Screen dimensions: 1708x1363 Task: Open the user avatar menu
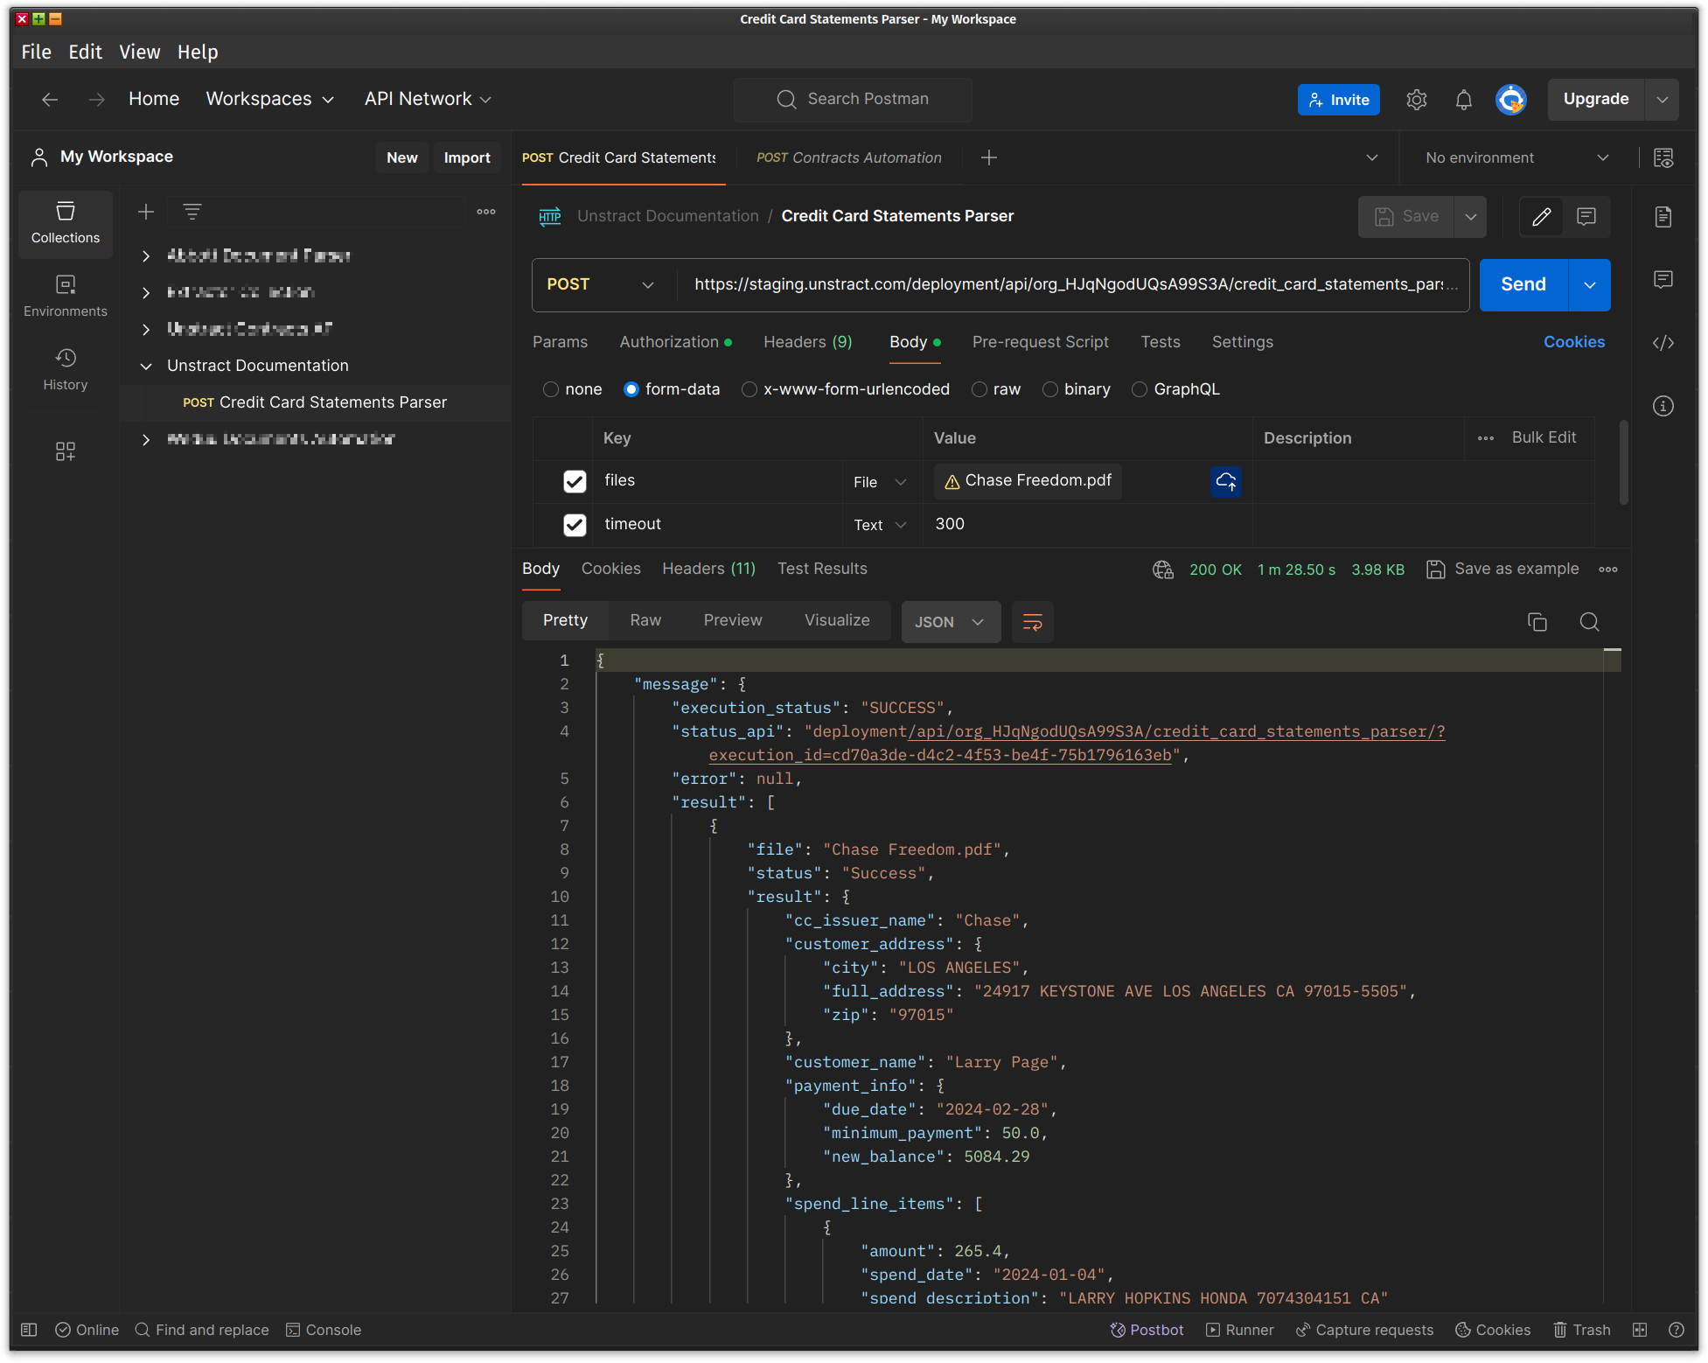pyautogui.click(x=1510, y=100)
